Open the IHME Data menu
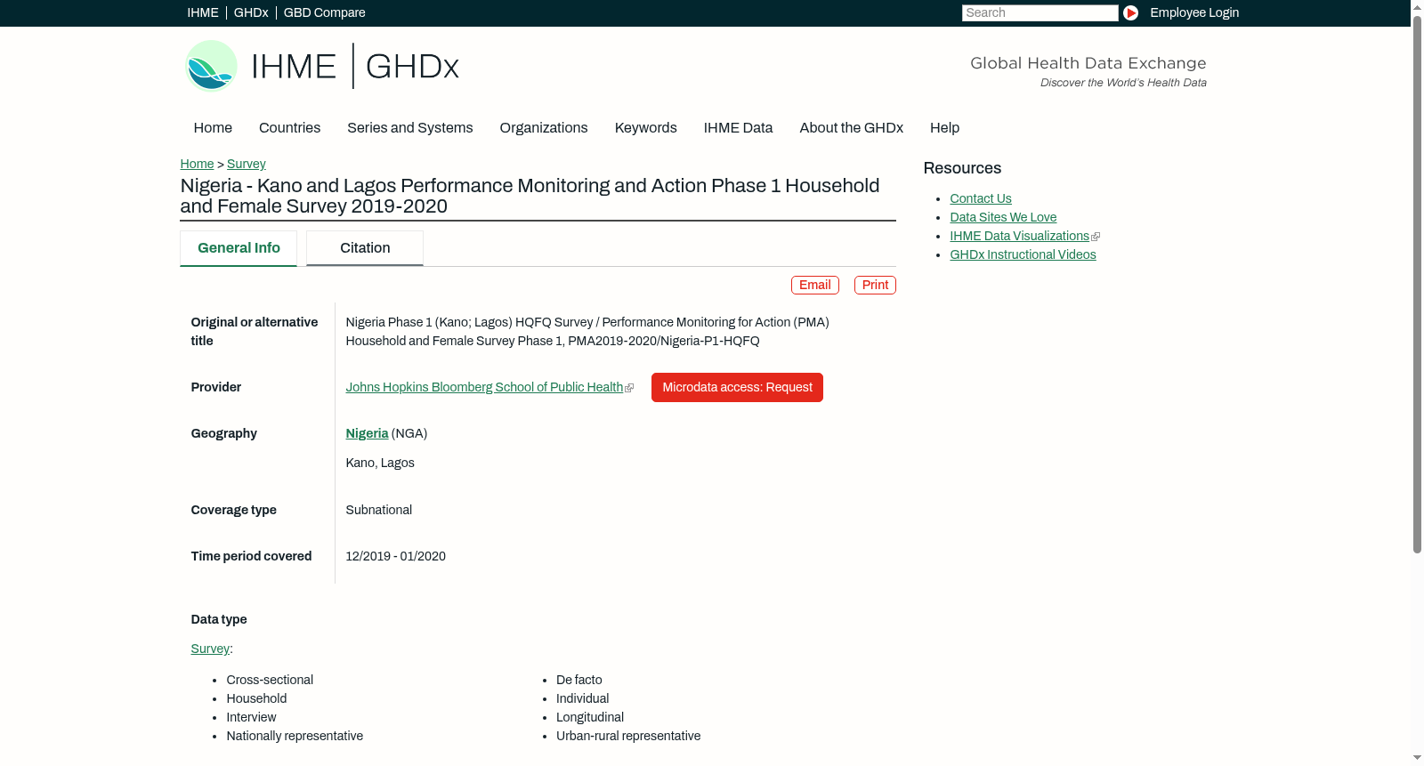The image size is (1424, 766). click(738, 128)
